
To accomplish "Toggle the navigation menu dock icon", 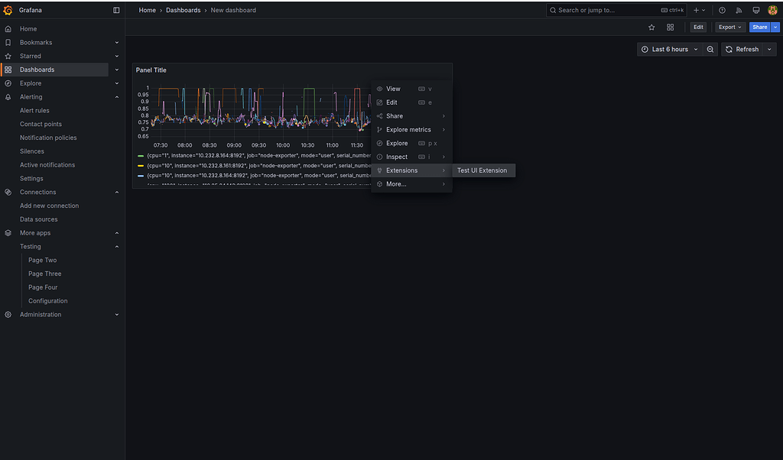I will click(x=115, y=10).
